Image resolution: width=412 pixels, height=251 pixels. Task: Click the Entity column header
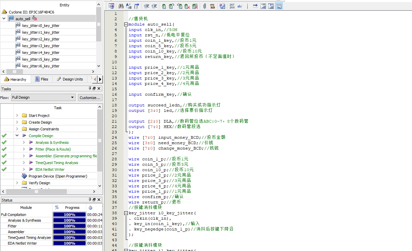[x=64, y=5]
